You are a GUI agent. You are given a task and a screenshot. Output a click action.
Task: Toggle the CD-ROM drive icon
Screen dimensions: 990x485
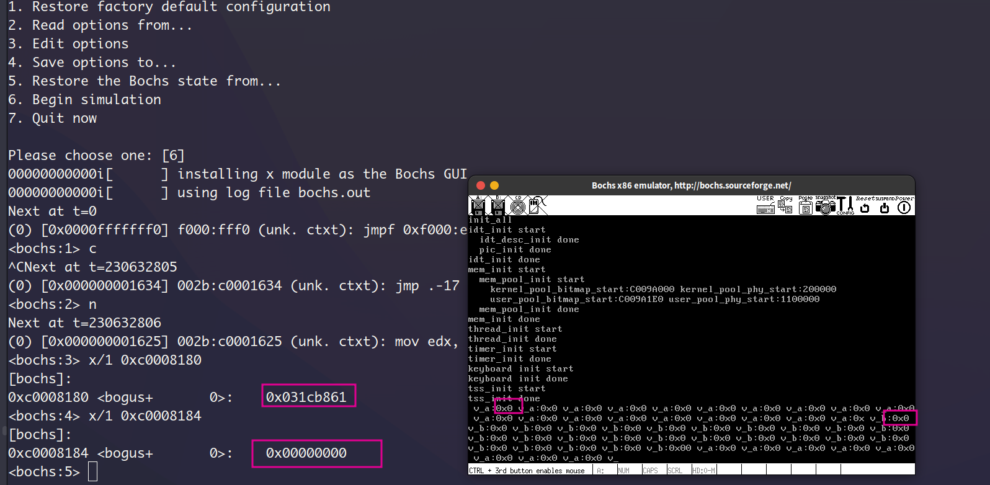point(518,205)
